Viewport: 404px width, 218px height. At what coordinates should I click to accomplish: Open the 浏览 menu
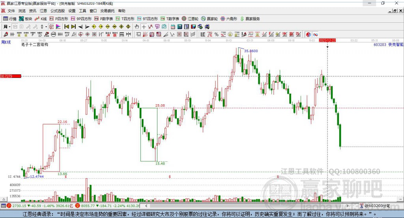22,11
